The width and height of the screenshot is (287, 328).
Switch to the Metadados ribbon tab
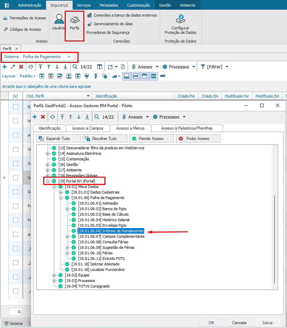click(109, 5)
